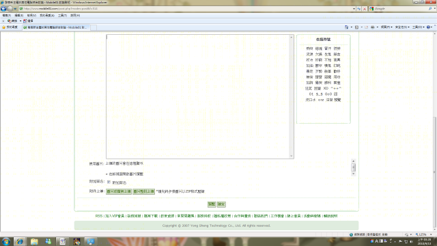Click the Feeds icon in command bar

pyautogui.click(x=356, y=27)
